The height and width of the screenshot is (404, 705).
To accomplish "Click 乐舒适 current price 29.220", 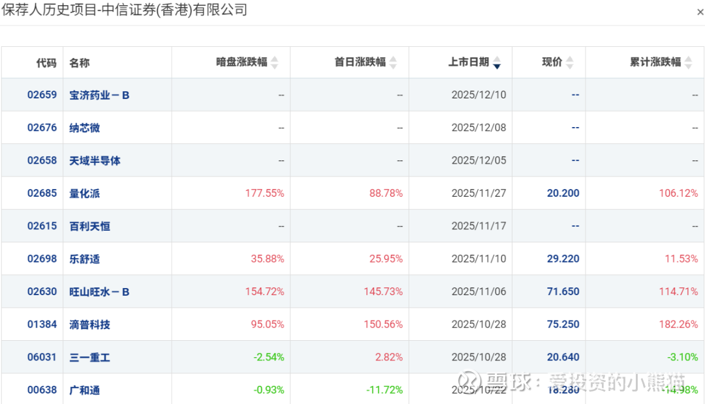I will point(563,259).
